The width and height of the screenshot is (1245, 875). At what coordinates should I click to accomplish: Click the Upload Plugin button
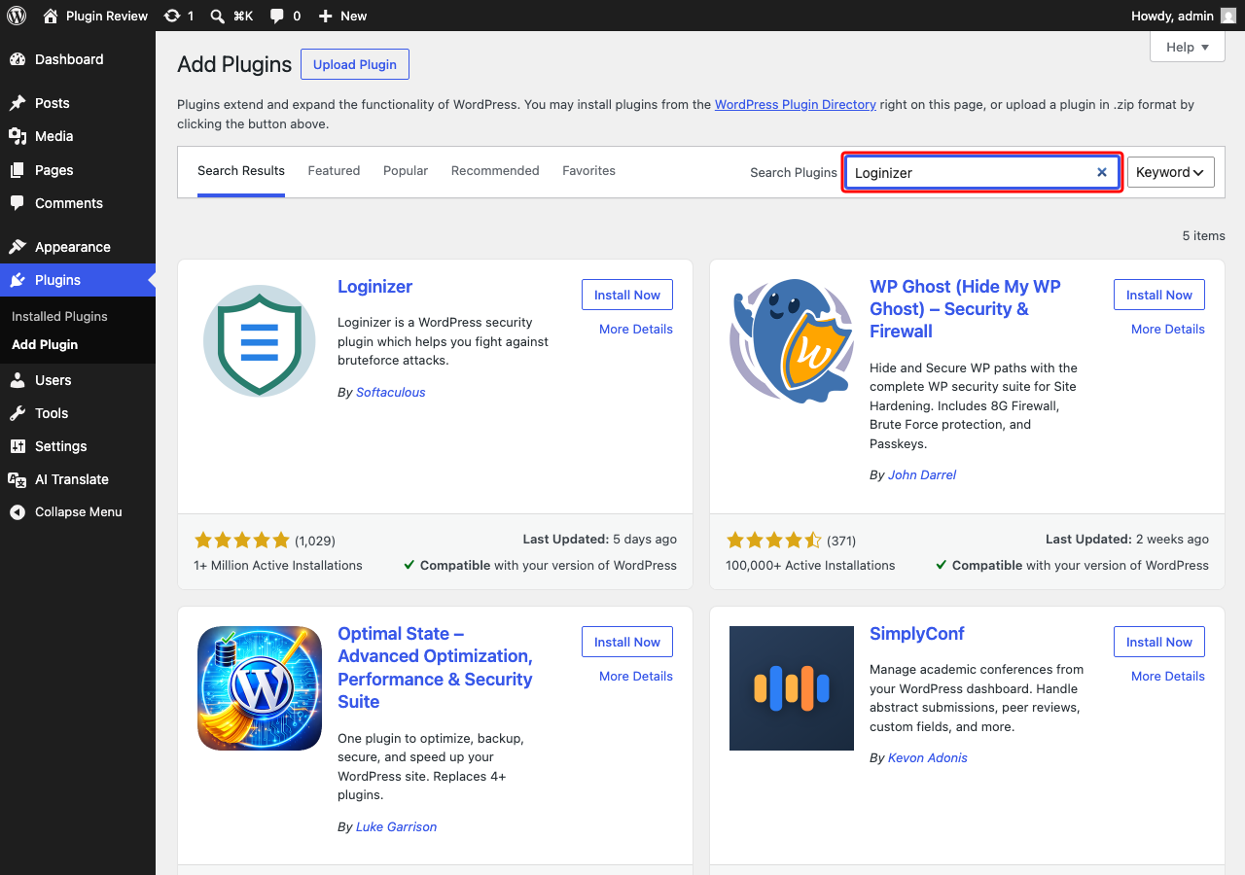coord(355,64)
